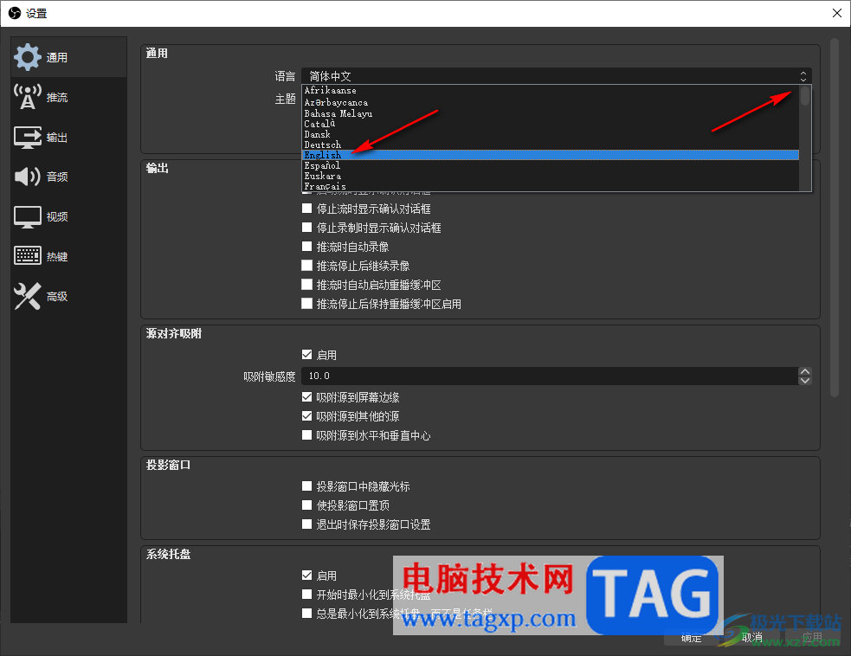
Task: Open the 输出 output settings icon
Action: coord(27,138)
